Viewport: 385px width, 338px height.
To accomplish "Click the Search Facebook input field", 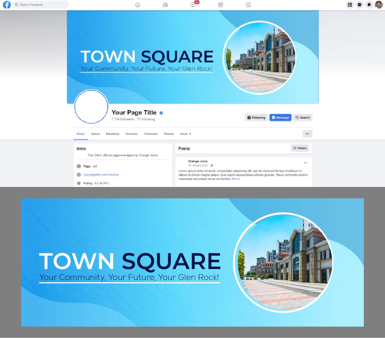I will [x=40, y=5].
